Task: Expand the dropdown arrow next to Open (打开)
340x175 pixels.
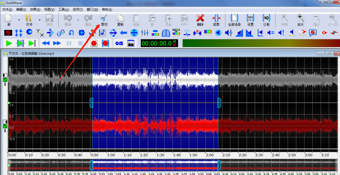Action: pyautogui.click(x=39, y=20)
